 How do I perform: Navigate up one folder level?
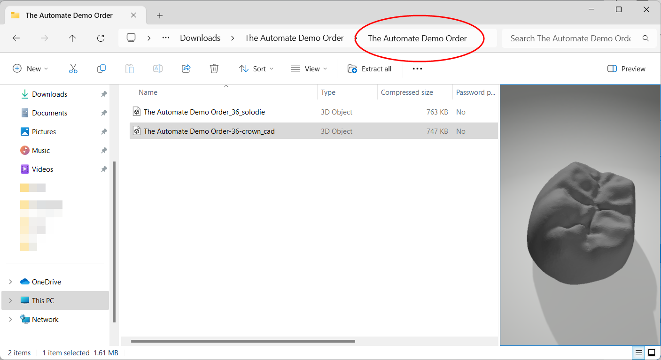pos(72,38)
